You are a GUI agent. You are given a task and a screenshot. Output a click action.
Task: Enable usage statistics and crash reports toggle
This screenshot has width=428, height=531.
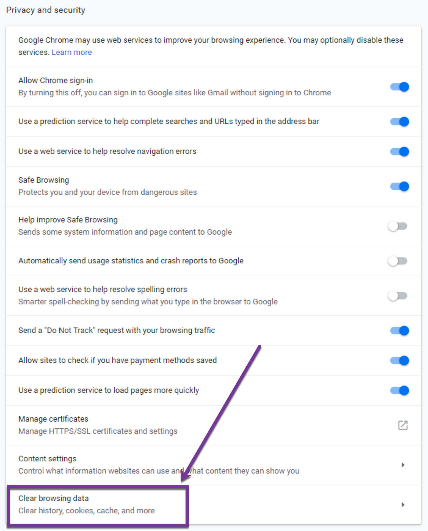coord(397,261)
